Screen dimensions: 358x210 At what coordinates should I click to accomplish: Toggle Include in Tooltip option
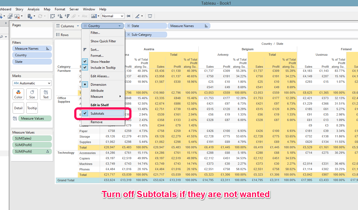[x=103, y=68]
